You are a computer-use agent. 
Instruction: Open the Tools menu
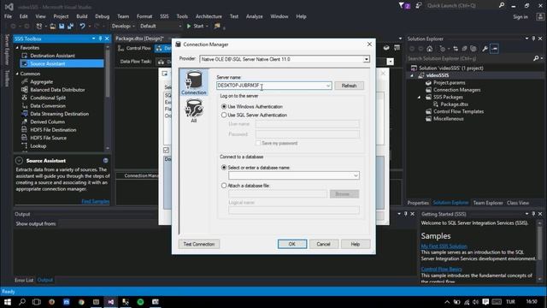tap(182, 16)
